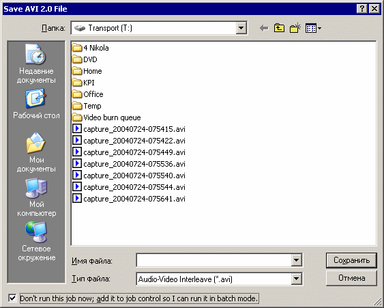Expand the Тип файла dropdown arrow
The height and width of the screenshot is (308, 384).
pyautogui.click(x=296, y=279)
